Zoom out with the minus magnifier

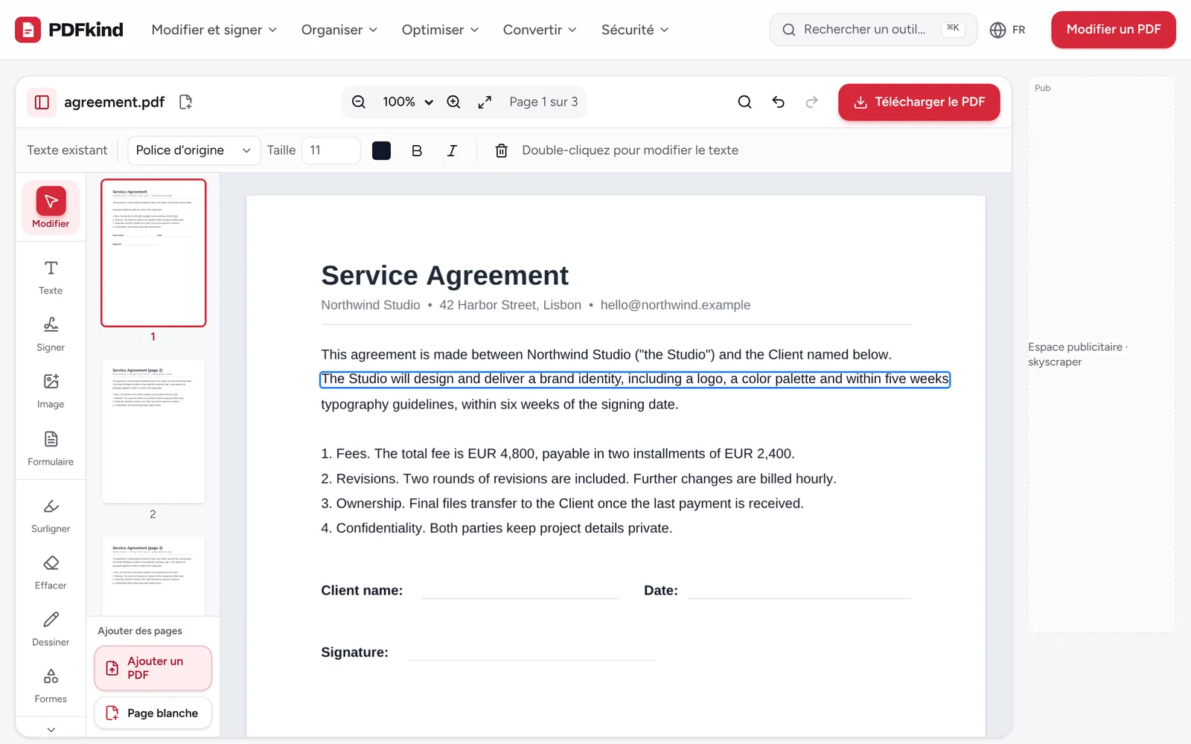[x=359, y=102]
